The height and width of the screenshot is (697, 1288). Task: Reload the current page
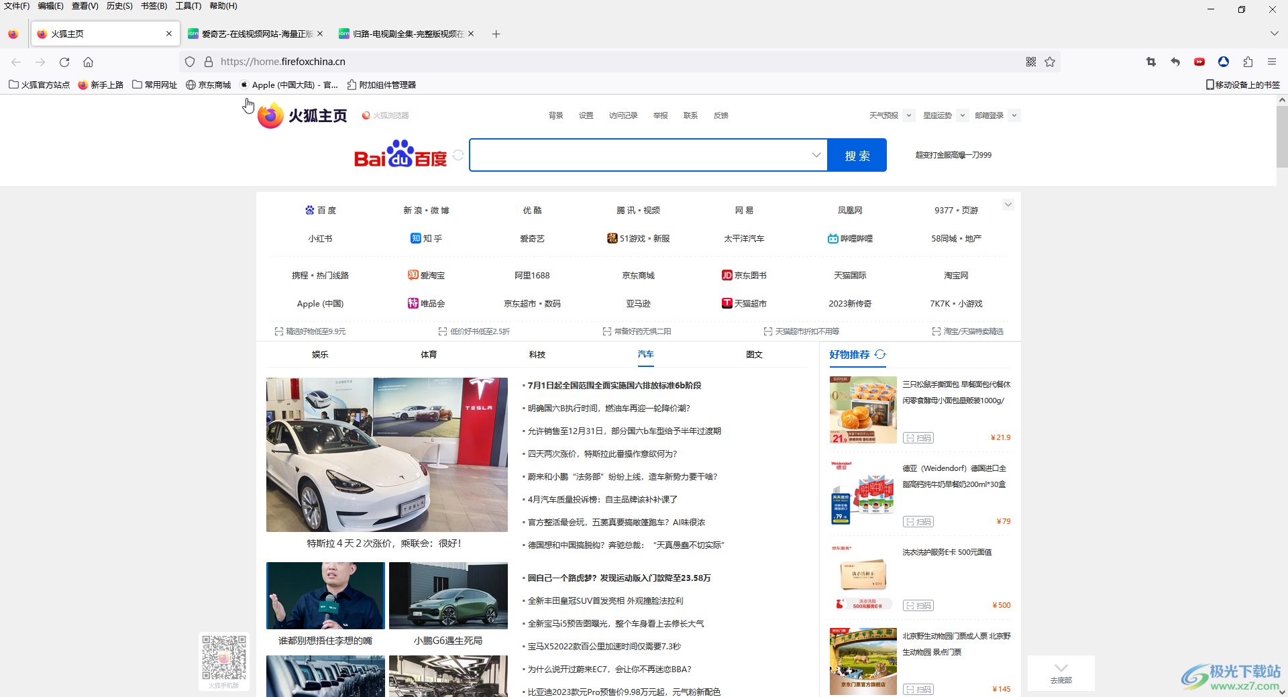coord(64,62)
